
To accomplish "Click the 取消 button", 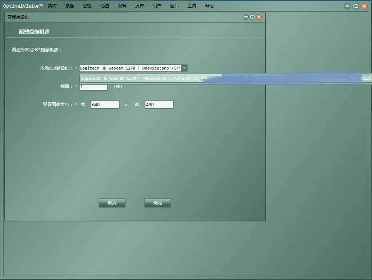I will pyautogui.click(x=112, y=203).
